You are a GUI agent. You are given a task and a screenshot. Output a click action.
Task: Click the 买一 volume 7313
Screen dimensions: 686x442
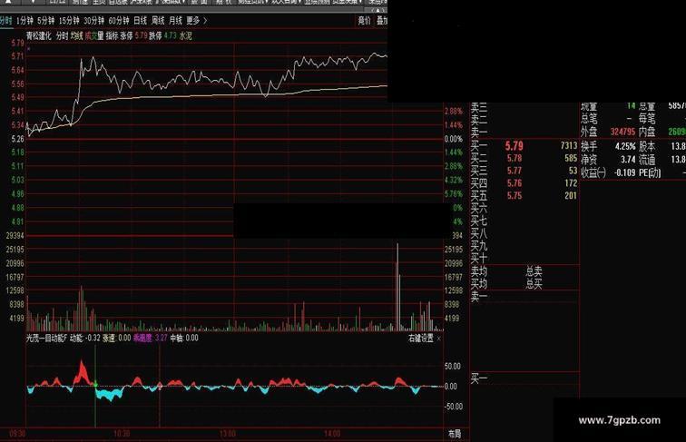coord(569,145)
